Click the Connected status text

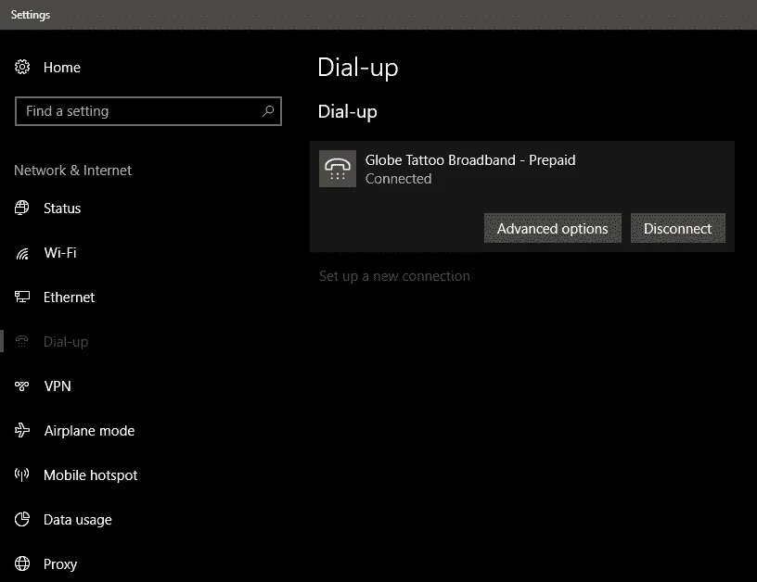tap(398, 179)
